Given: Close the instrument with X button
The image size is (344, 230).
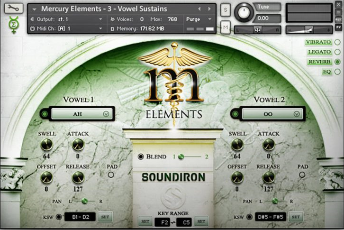Looking at the screenshot, I should [338, 5].
